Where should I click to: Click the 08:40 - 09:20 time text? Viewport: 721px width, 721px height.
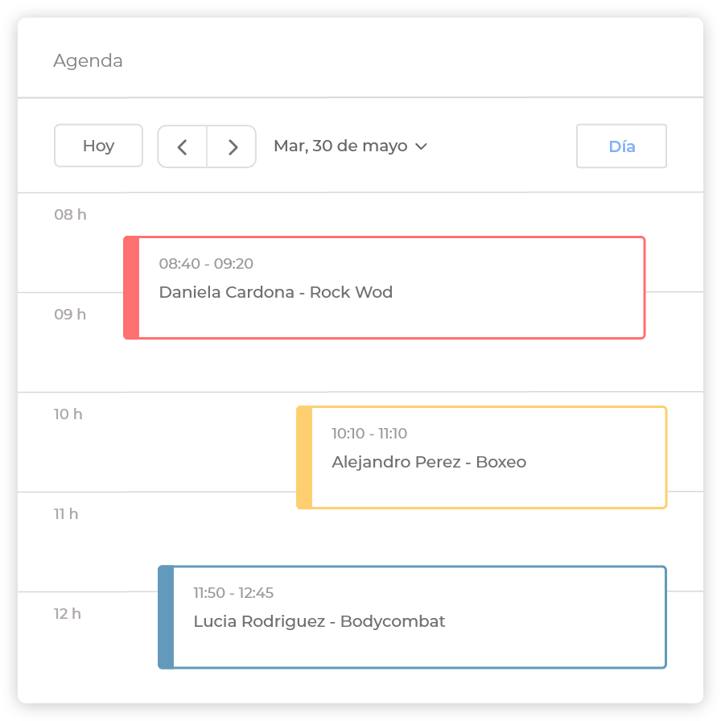(x=206, y=264)
